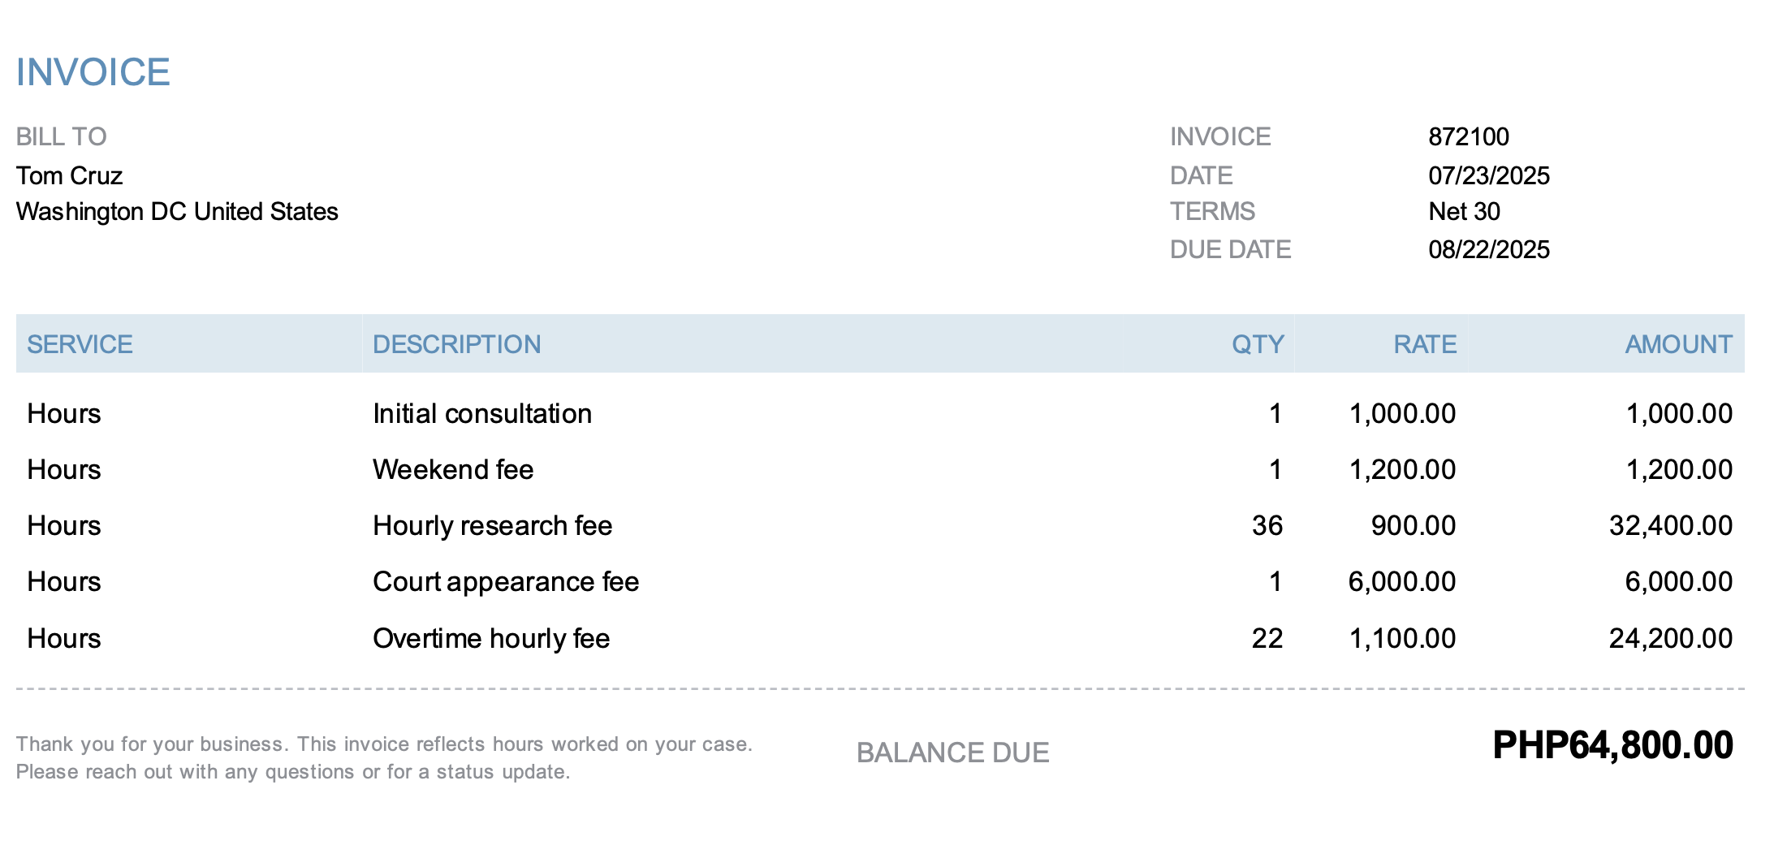Click the SERVICE column header
Image resolution: width=1774 pixels, height=841 pixels.
(80, 344)
